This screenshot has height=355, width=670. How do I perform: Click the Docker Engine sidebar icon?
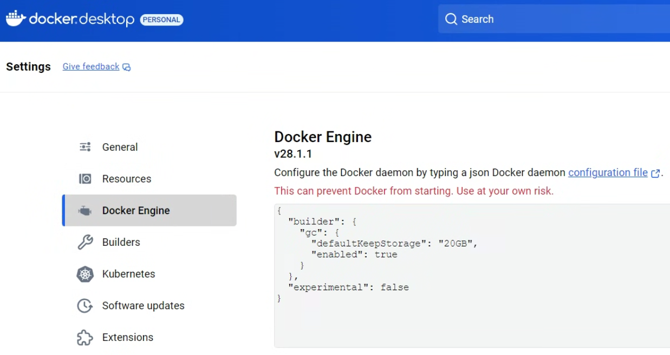(x=85, y=211)
